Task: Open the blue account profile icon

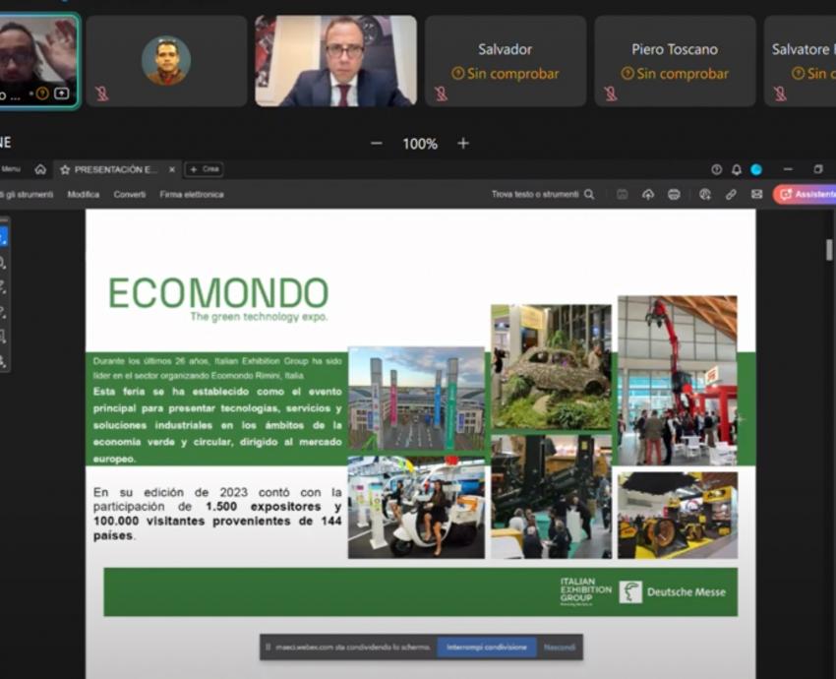Action: (756, 169)
